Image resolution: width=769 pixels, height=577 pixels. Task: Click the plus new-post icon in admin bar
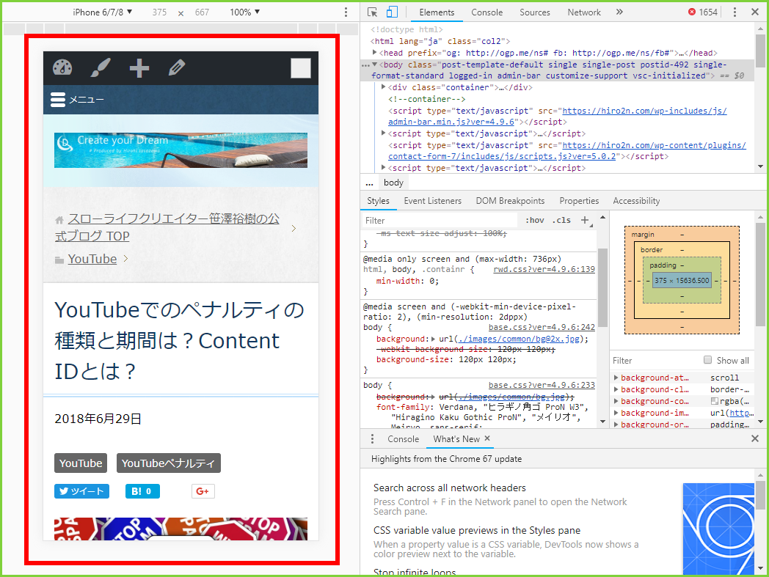(139, 68)
